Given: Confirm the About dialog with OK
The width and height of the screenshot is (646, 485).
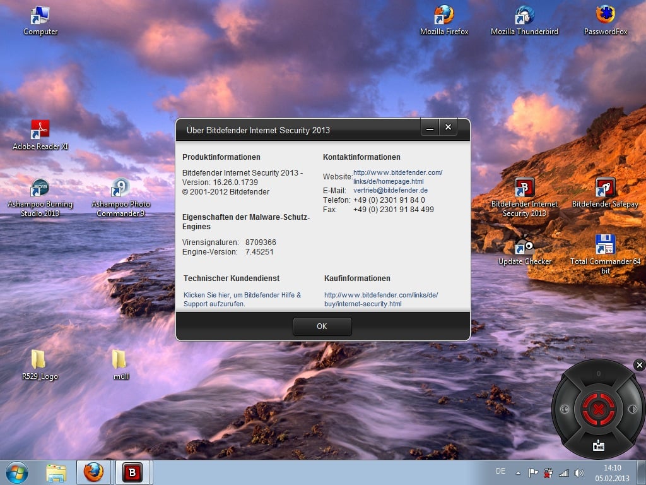Looking at the screenshot, I should click(x=322, y=326).
